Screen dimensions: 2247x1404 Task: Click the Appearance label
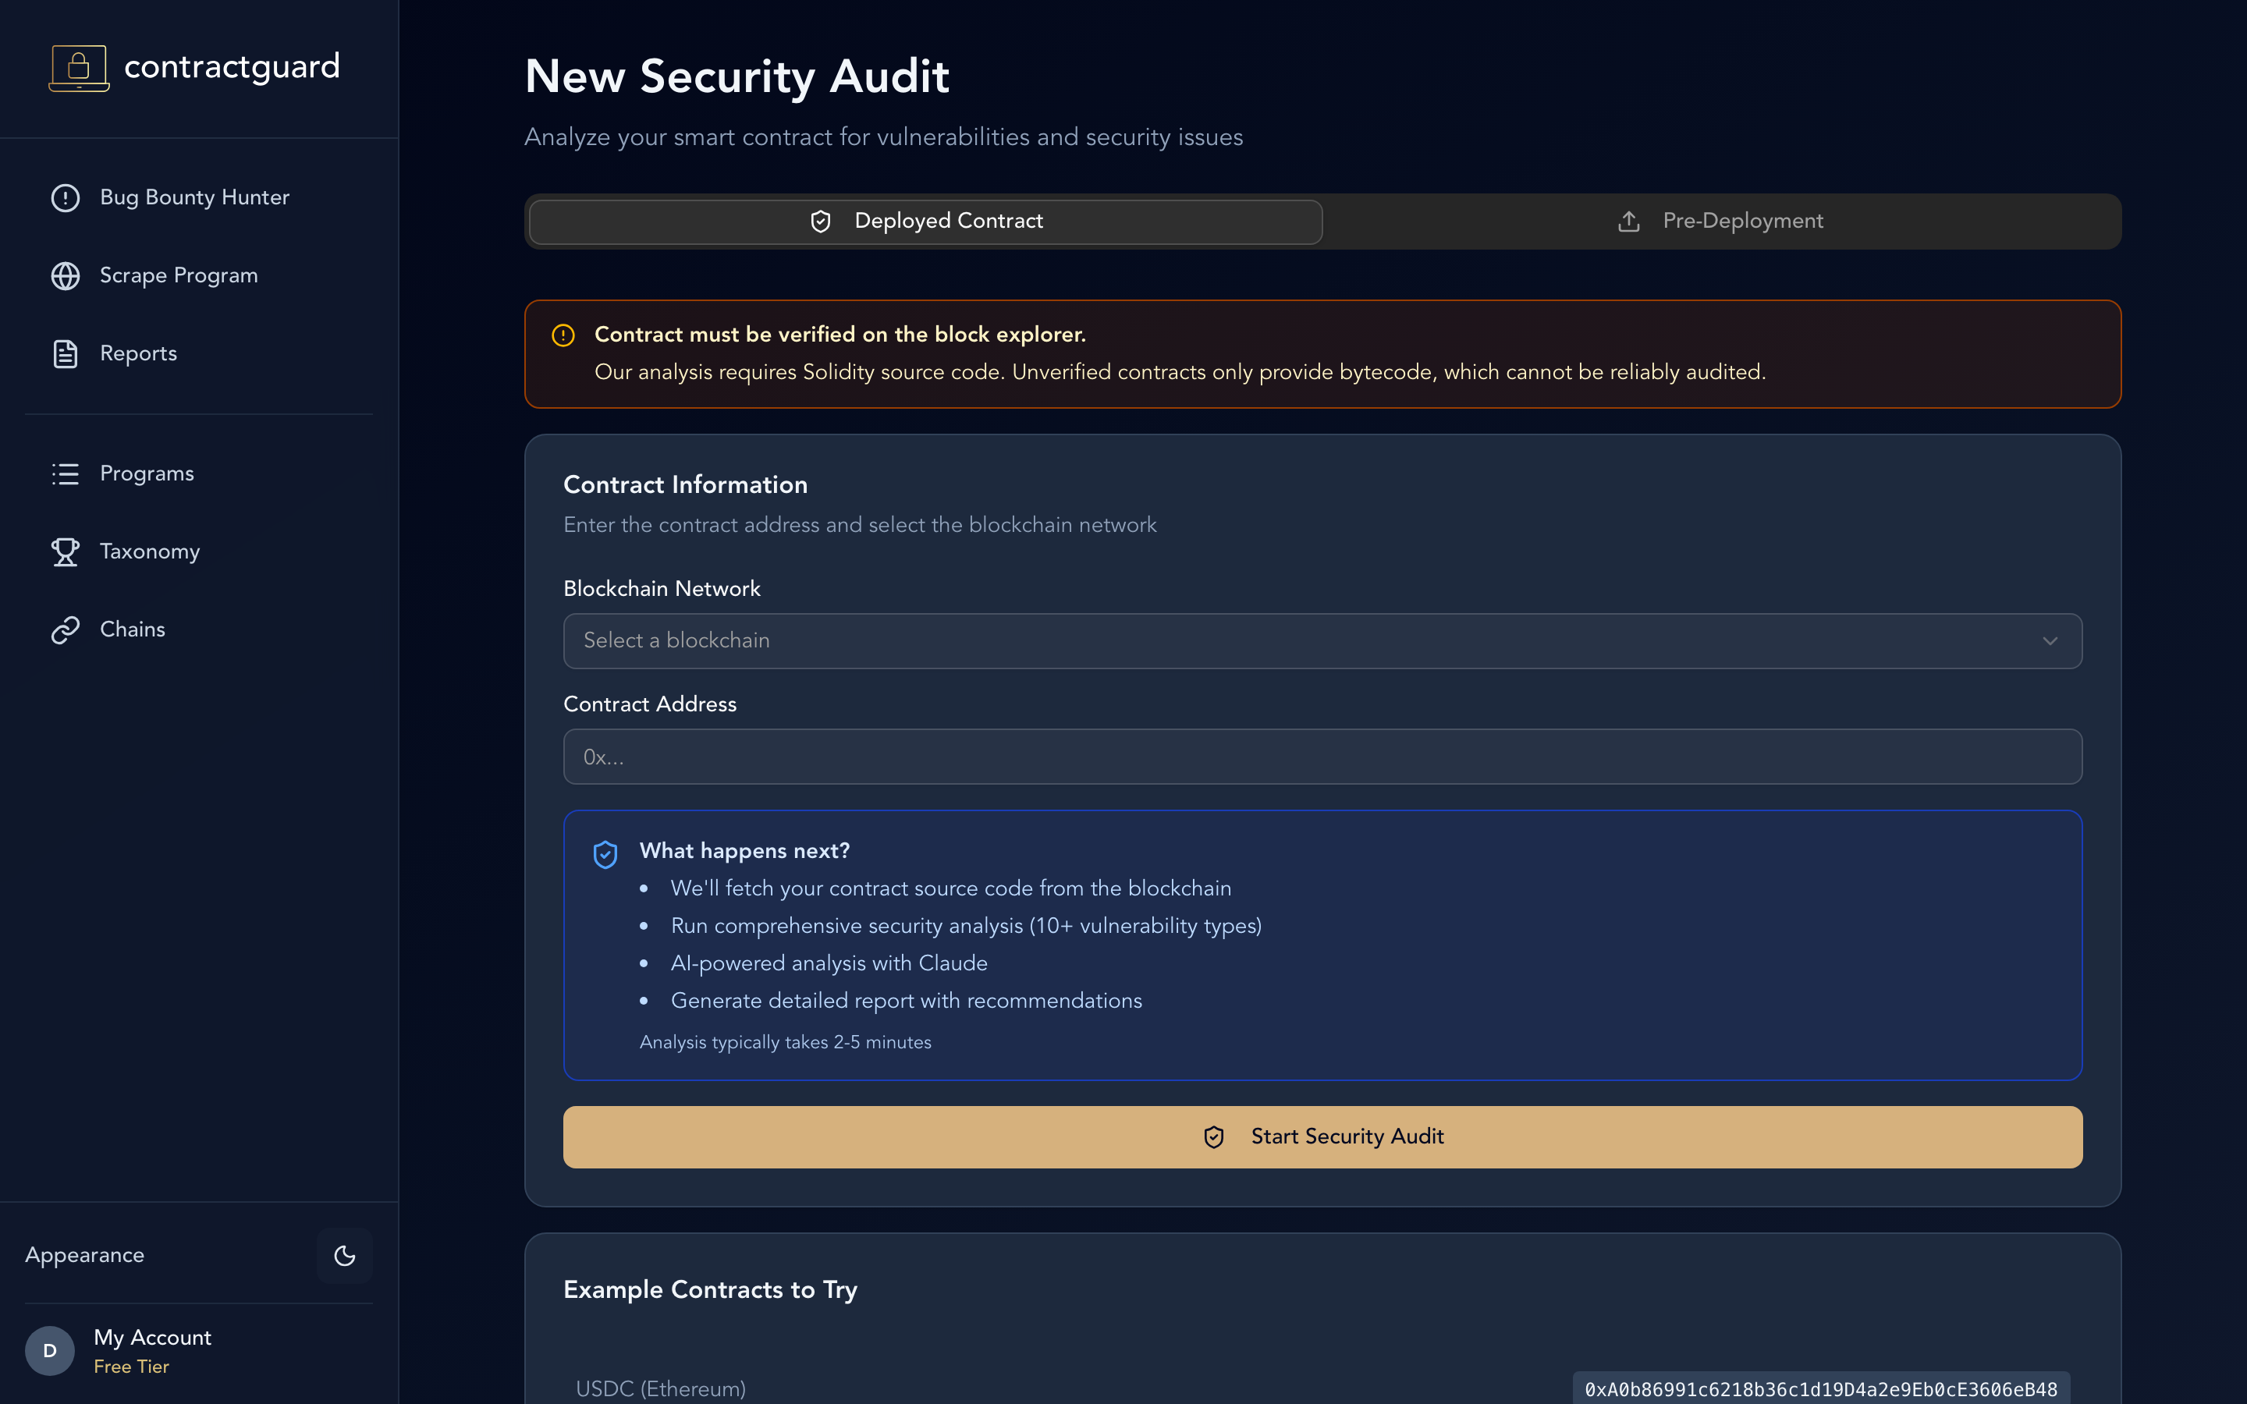point(84,1256)
